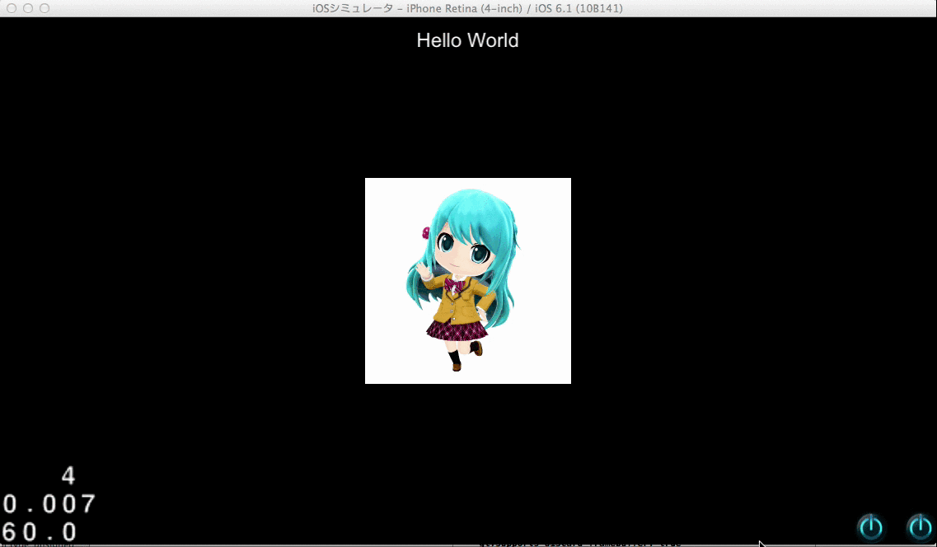Screen dimensions: 937x547
Task: Click the anime girl character sprite
Action: click(x=468, y=281)
